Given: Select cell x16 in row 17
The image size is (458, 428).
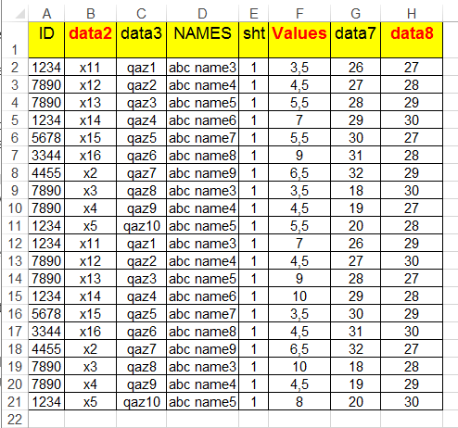Looking at the screenshot, I should point(90,332).
